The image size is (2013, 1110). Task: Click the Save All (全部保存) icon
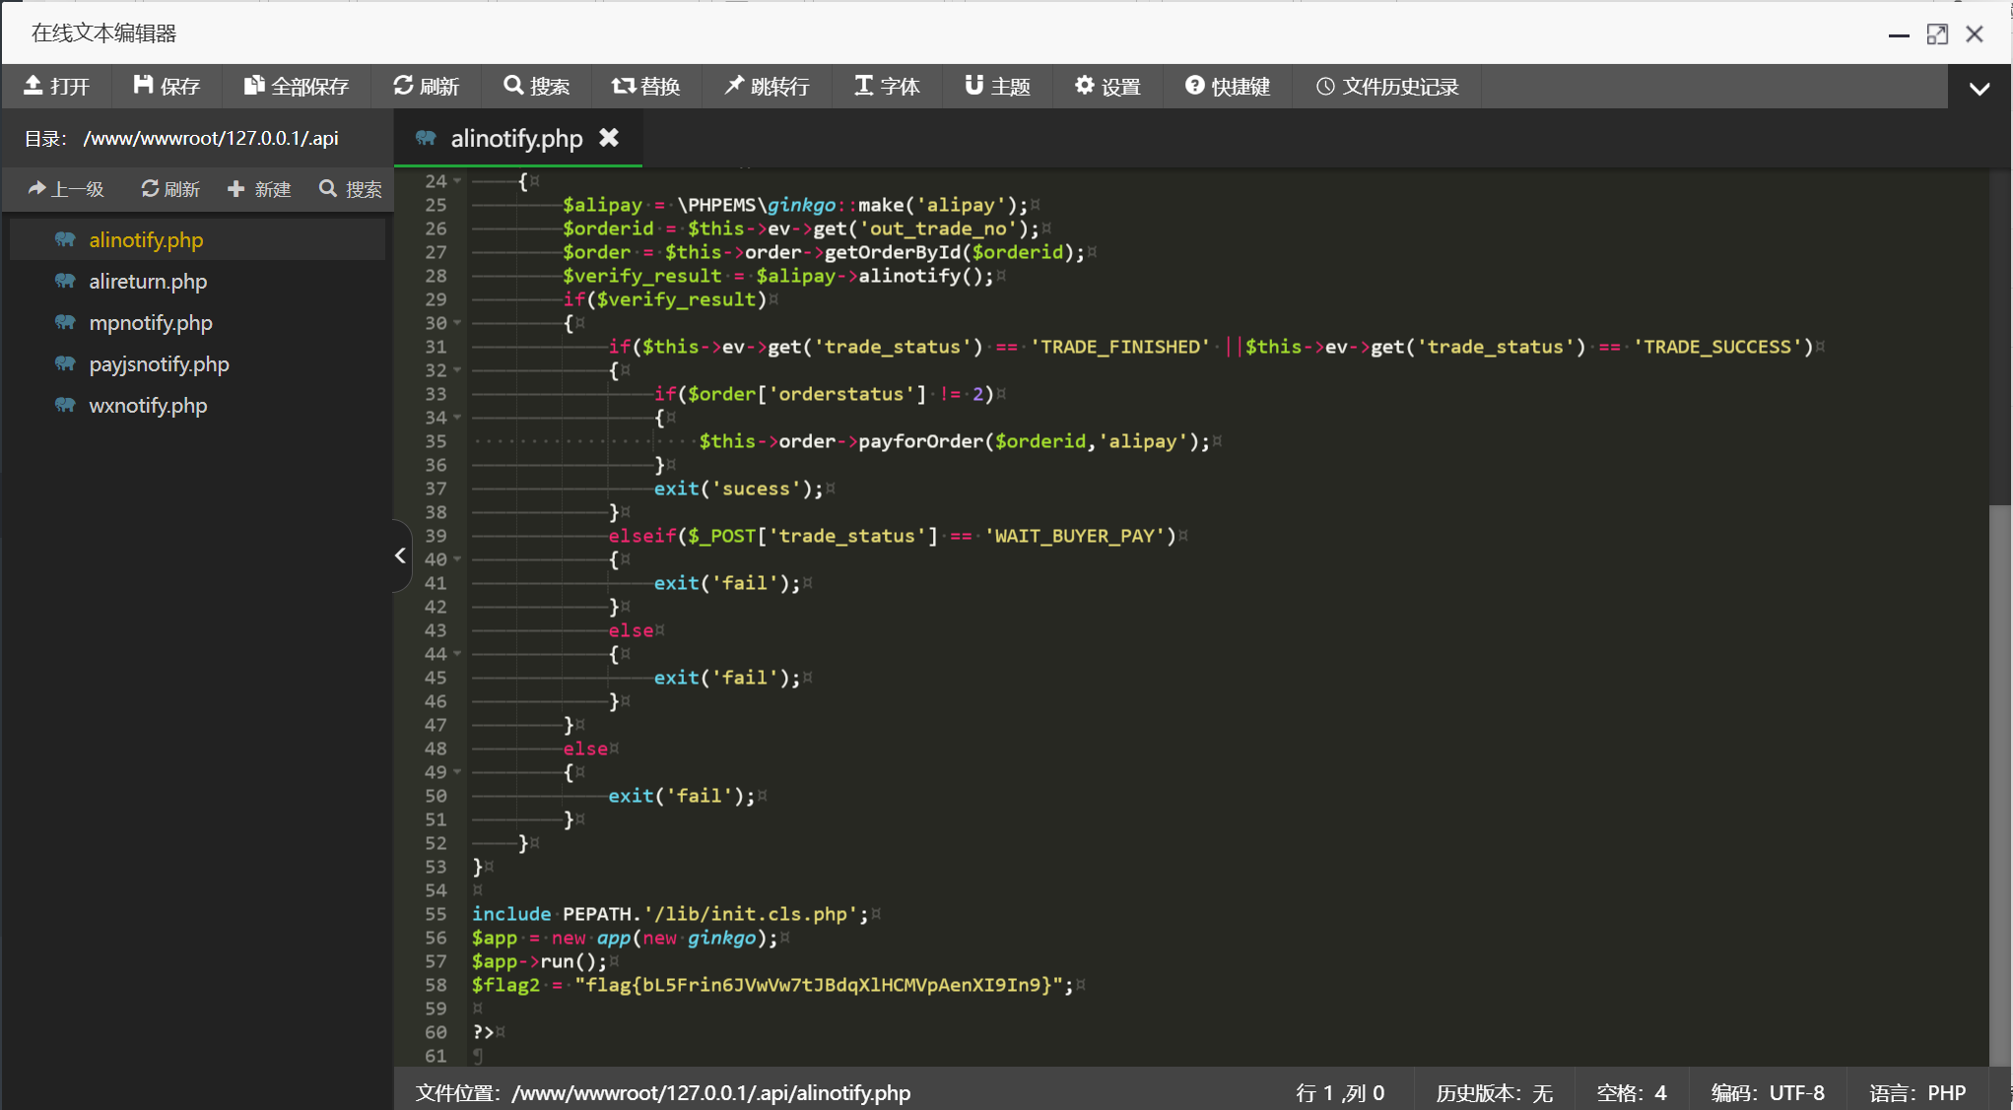pos(253,86)
